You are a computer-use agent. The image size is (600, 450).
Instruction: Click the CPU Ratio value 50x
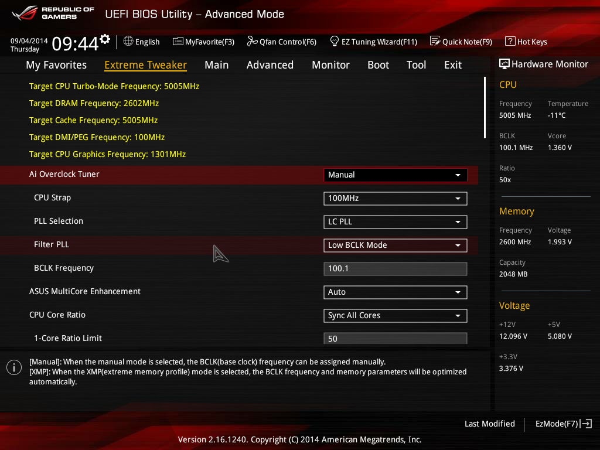click(x=505, y=180)
